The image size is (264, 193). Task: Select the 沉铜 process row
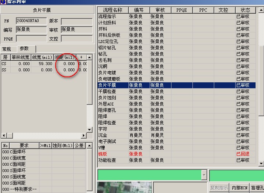click(177, 67)
